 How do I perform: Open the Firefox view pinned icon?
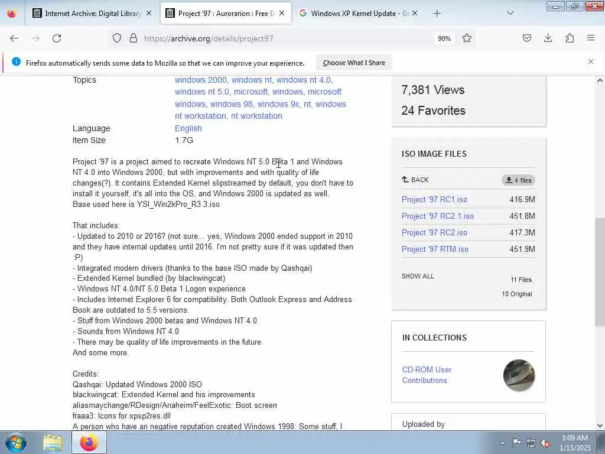coord(12,14)
